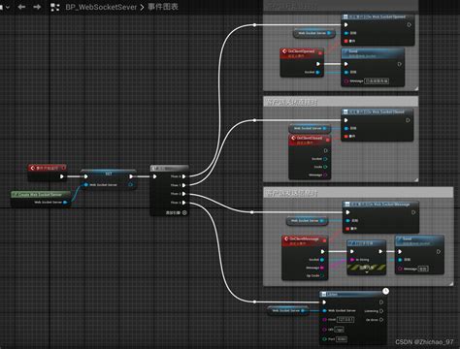Image resolution: width=460 pixels, height=349 pixels.
Task: Click the graph icon before BP_WebSocketSever
Action: click(55, 7)
